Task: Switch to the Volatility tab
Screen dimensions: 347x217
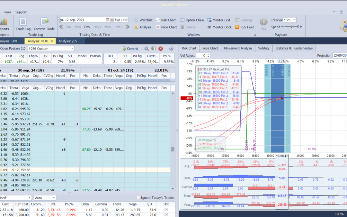Action: [x=264, y=48]
